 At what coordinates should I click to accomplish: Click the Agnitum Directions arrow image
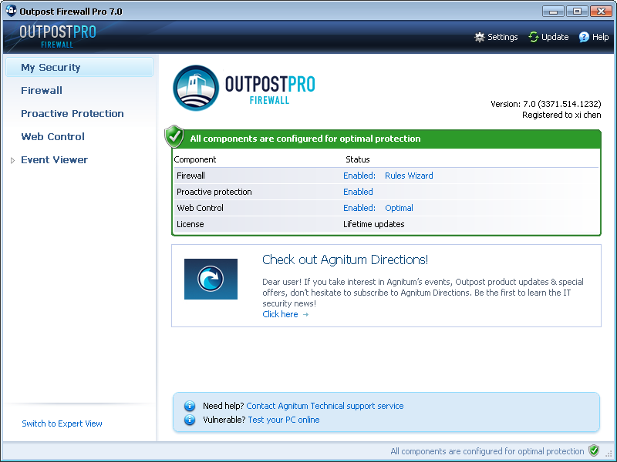[x=211, y=279]
